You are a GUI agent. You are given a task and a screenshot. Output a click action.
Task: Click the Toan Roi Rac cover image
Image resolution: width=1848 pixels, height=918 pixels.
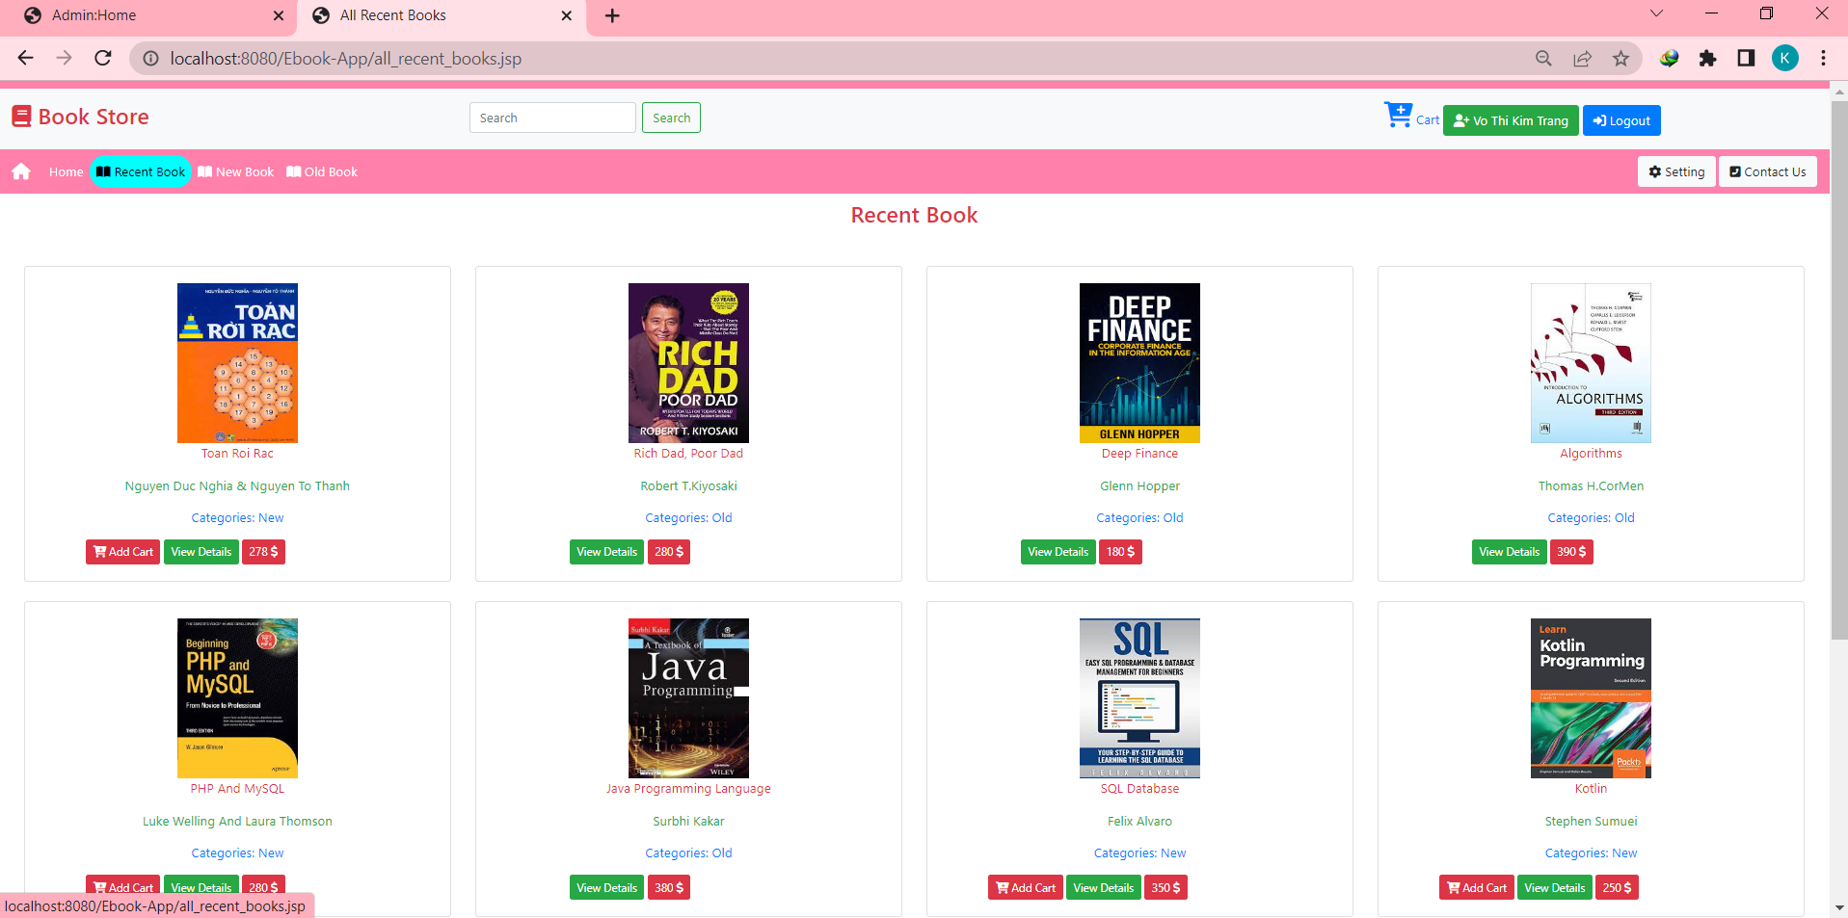pyautogui.click(x=237, y=363)
